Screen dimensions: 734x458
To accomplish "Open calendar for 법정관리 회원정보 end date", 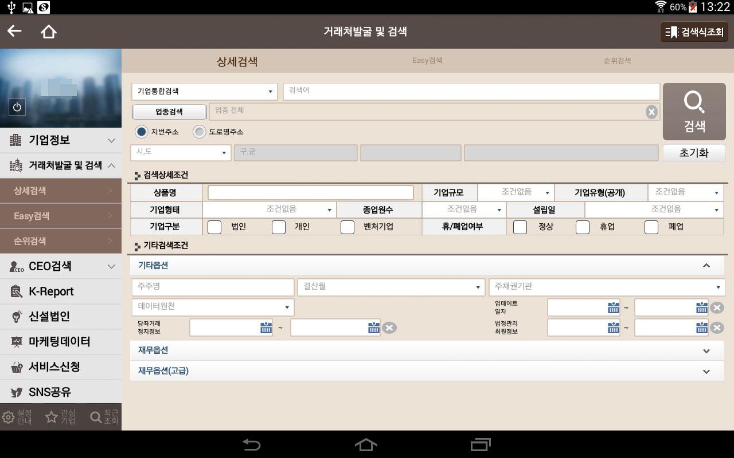I will pyautogui.click(x=702, y=327).
